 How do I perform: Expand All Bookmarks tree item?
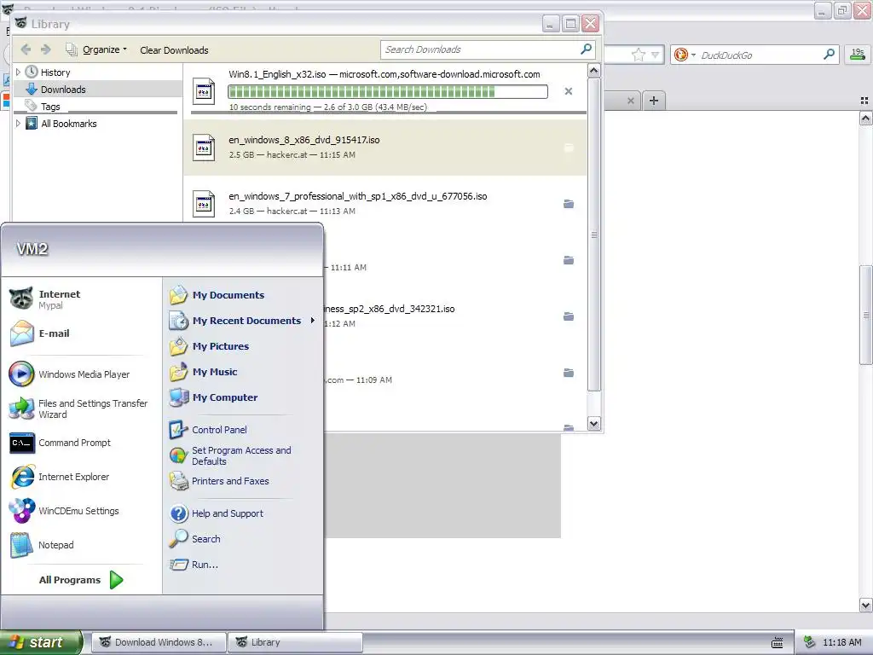tap(18, 123)
